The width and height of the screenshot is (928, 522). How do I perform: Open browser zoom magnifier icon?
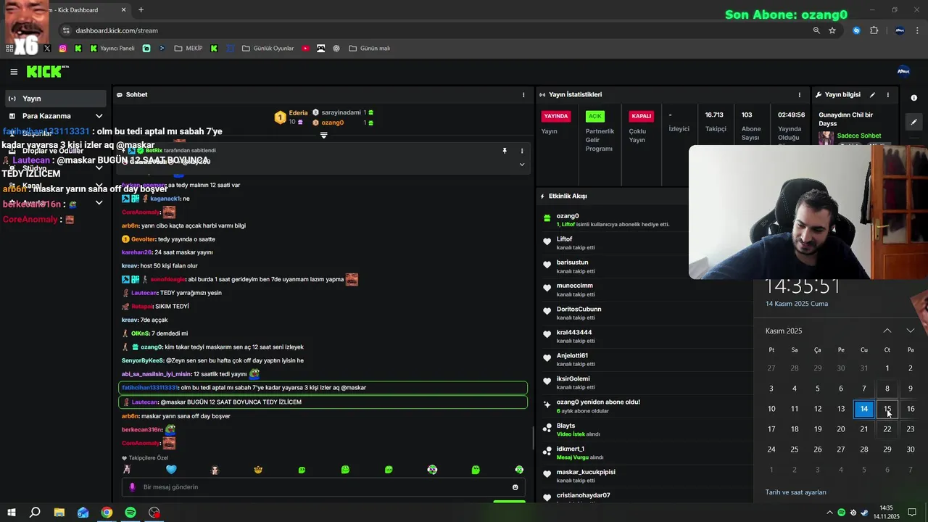tap(816, 30)
